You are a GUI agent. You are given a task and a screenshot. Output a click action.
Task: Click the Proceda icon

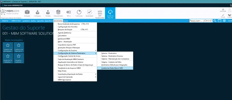[223, 16]
